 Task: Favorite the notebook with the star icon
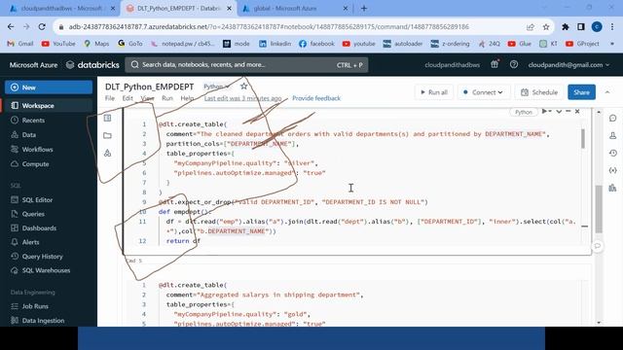243,87
